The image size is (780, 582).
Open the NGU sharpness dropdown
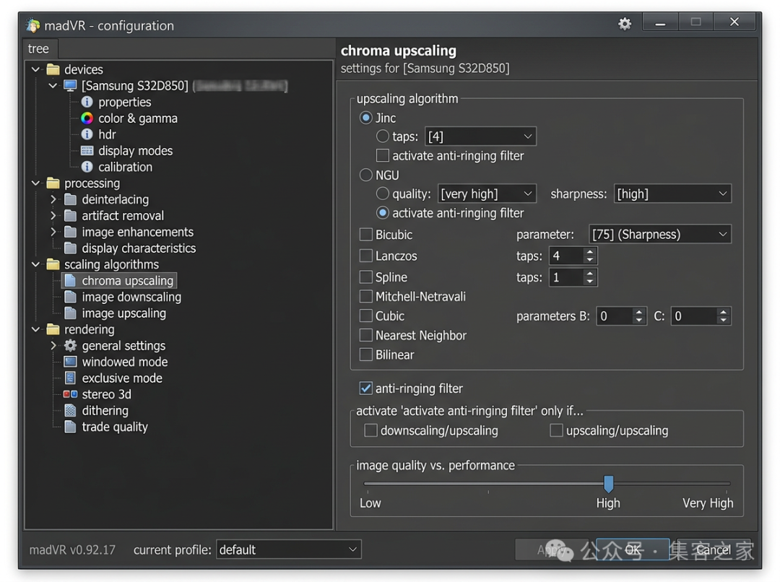(672, 194)
